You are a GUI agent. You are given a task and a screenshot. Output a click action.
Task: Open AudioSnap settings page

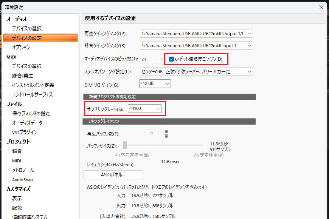(22, 180)
